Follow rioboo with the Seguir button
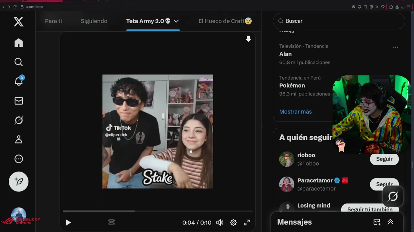The width and height of the screenshot is (414, 232). [x=384, y=159]
